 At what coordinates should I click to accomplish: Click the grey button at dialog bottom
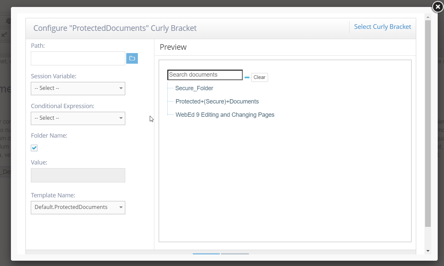[235, 254]
